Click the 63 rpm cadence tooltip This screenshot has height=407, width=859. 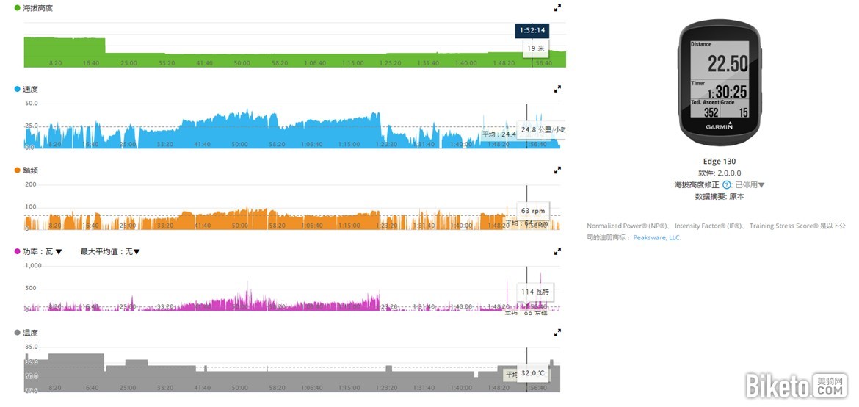coord(534,211)
